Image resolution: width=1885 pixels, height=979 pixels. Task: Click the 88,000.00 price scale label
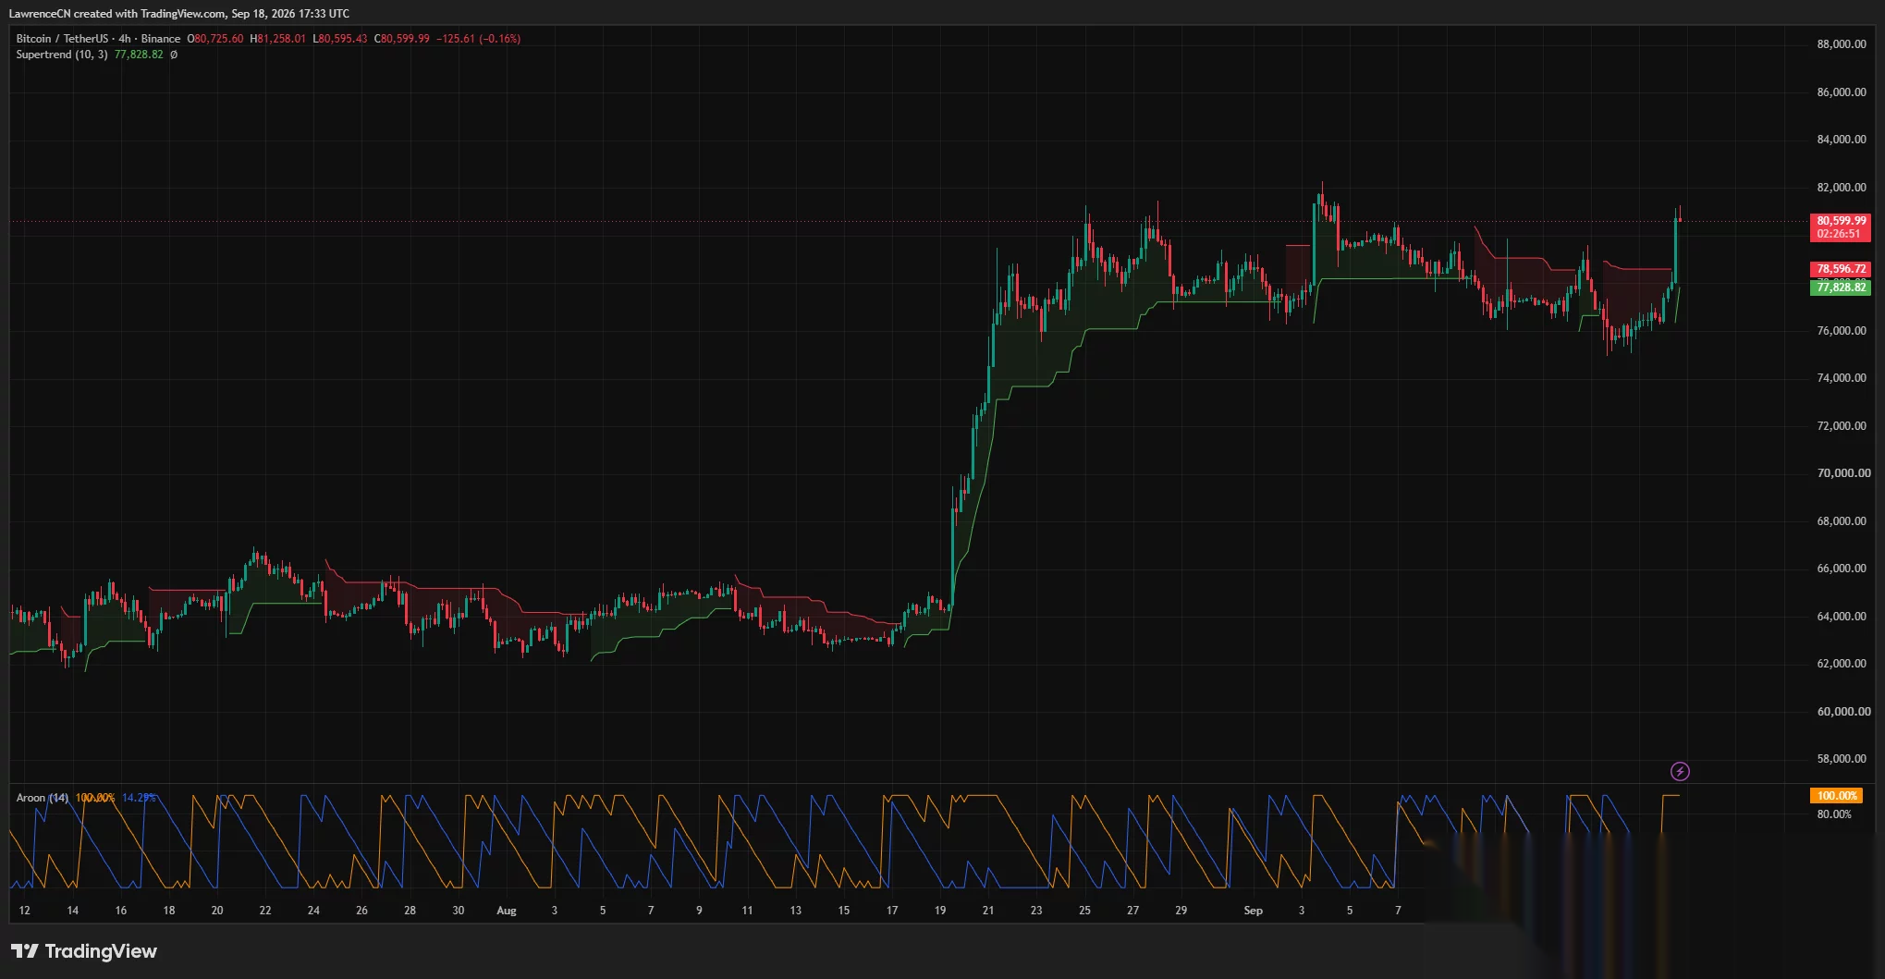click(x=1842, y=44)
